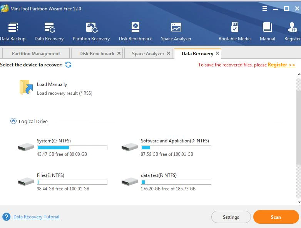Click the Software D: drive usage bar
The width and height of the screenshot is (301, 228).
point(176,147)
